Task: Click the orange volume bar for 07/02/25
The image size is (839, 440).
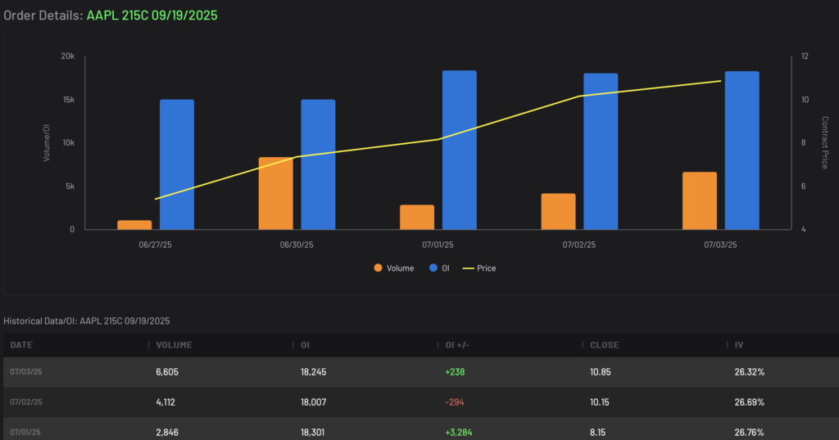Action: [x=558, y=212]
